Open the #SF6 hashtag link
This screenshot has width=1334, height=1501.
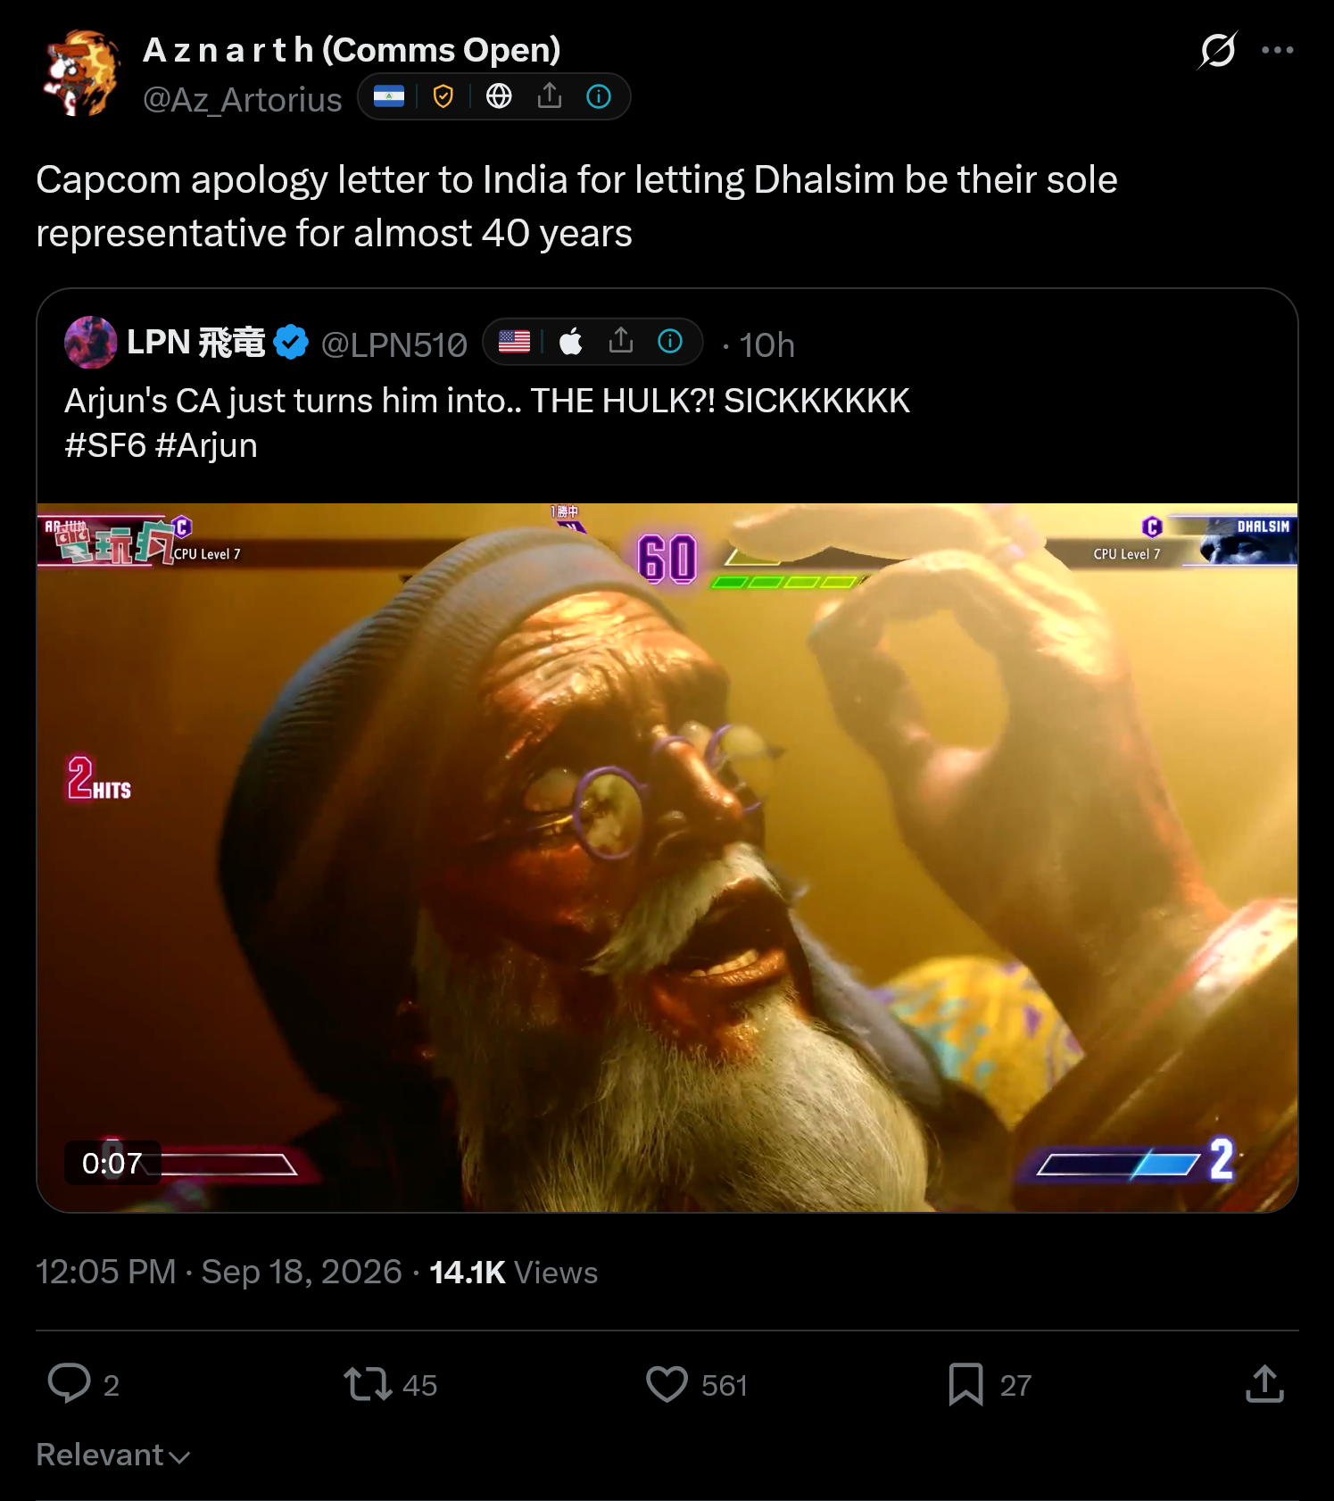tap(105, 445)
